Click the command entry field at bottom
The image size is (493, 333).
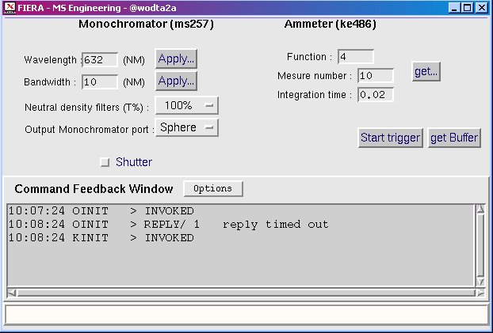coord(246,314)
